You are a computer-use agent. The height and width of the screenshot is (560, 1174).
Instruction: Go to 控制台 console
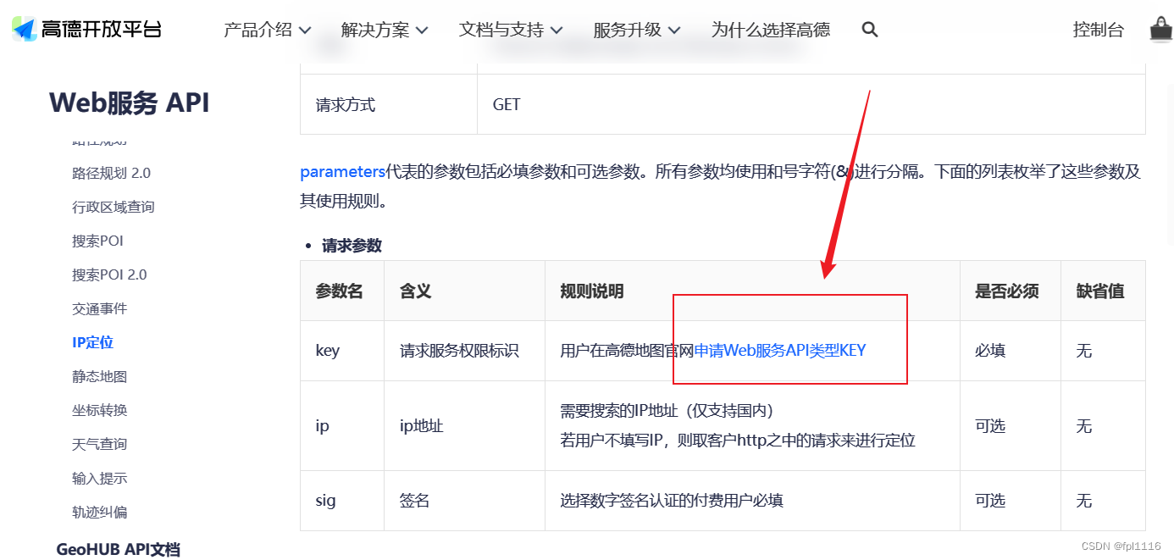click(1099, 30)
